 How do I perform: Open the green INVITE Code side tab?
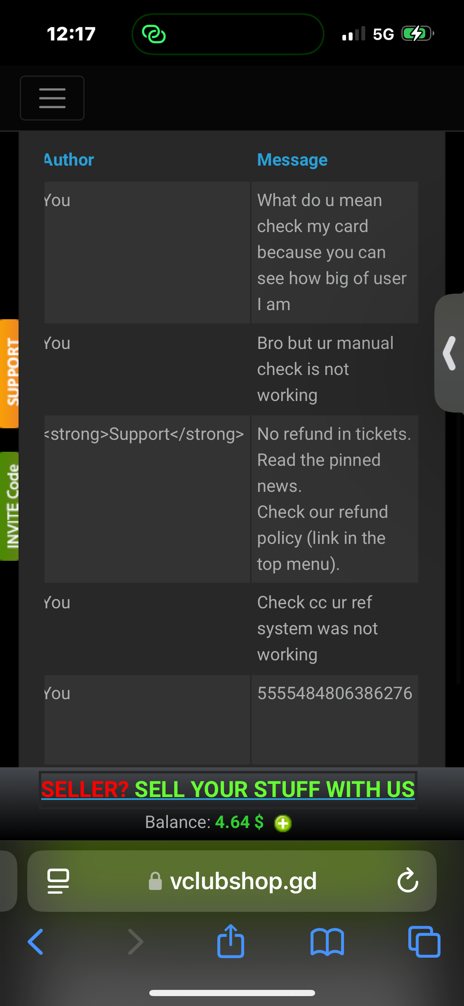point(9,506)
